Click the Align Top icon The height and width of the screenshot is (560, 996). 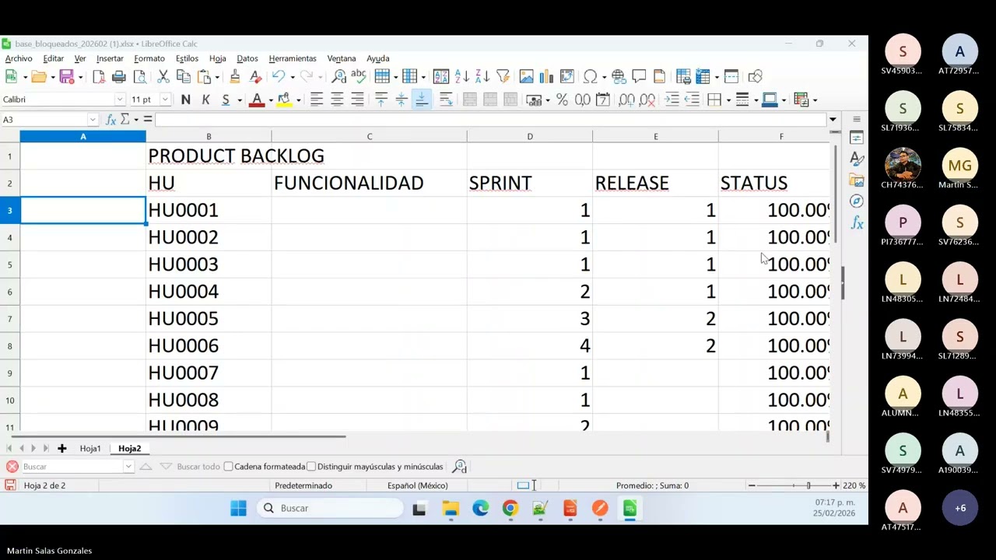pyautogui.click(x=381, y=100)
